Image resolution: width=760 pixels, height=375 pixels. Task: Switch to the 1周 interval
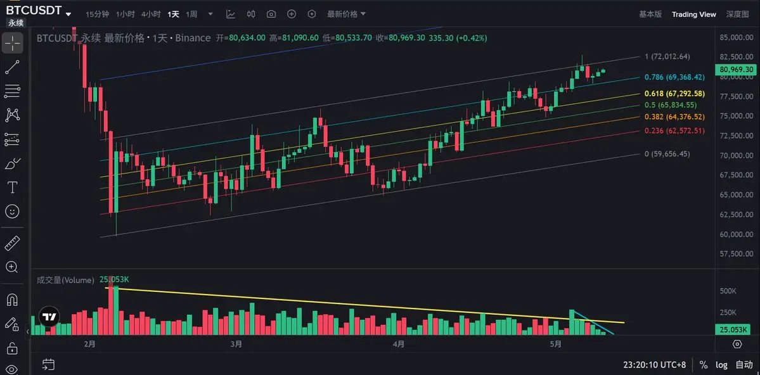coord(191,14)
